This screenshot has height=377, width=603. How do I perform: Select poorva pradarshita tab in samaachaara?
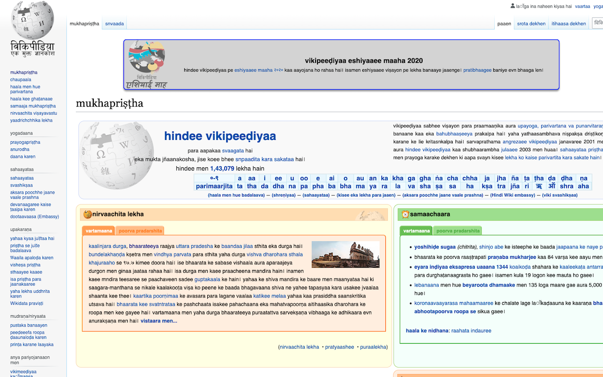click(458, 231)
